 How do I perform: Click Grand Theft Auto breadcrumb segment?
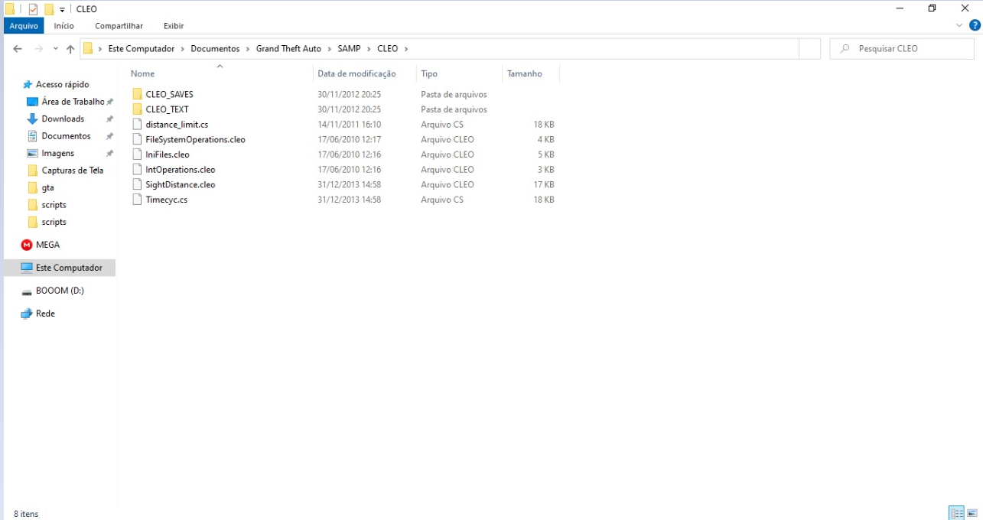point(288,48)
